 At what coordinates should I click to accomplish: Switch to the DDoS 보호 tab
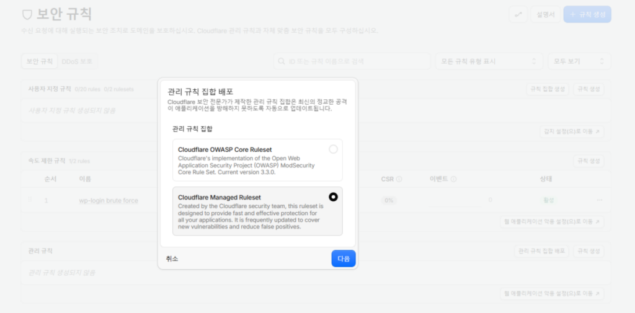pyautogui.click(x=77, y=61)
